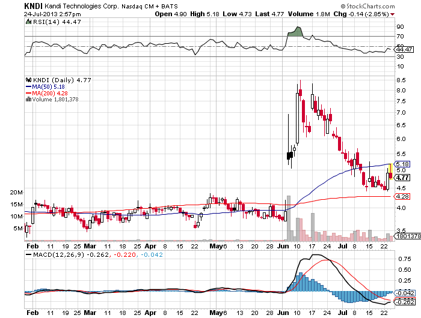
Task: Click the red down arrow next to Chg
Action: click(393, 14)
